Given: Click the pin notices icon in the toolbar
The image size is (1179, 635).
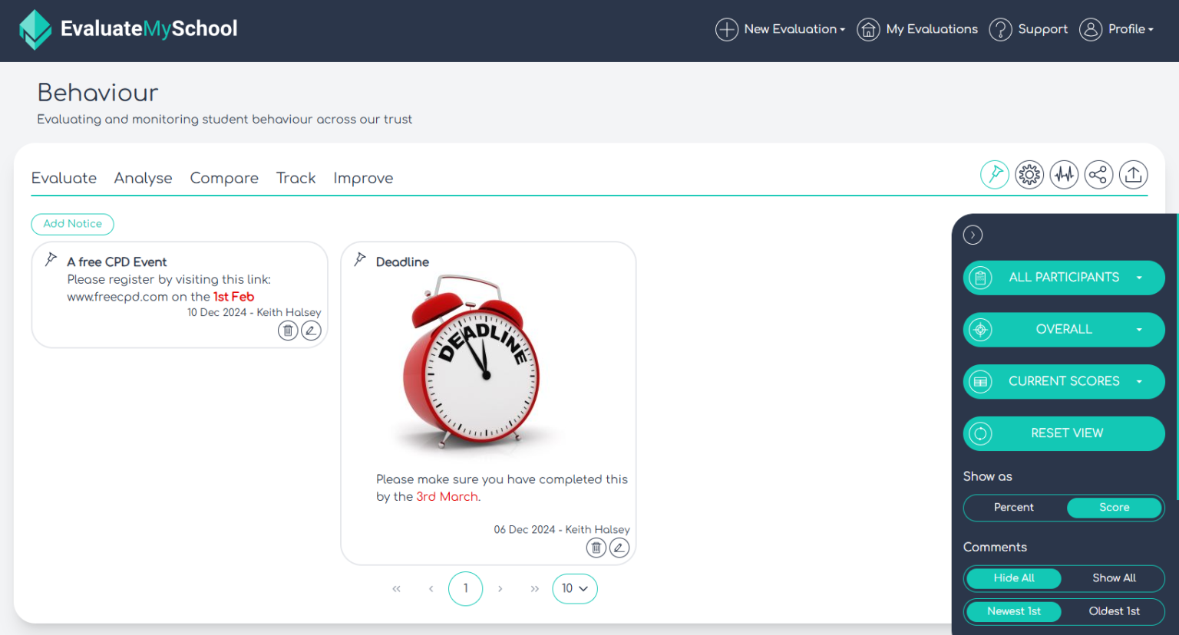Looking at the screenshot, I should coord(995,174).
